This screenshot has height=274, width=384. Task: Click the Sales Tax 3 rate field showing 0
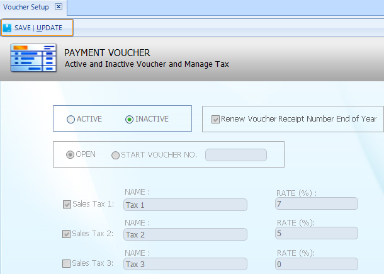click(x=317, y=264)
